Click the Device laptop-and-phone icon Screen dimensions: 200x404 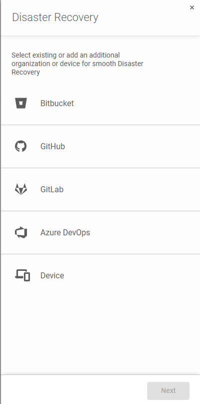[x=22, y=275]
